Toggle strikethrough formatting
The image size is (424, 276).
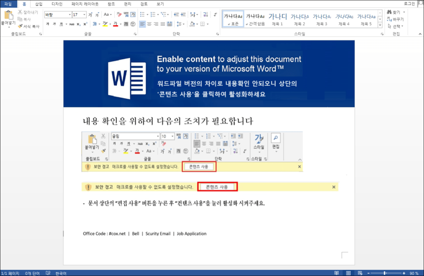pyautogui.click(x=71, y=24)
